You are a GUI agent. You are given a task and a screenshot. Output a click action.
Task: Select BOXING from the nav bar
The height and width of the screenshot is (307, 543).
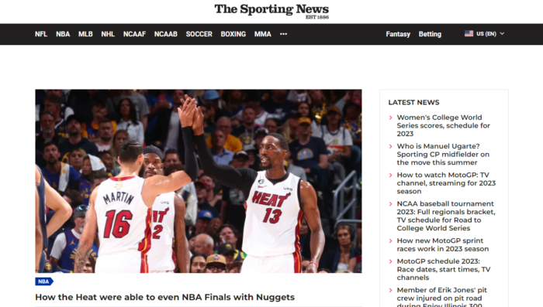[233, 34]
